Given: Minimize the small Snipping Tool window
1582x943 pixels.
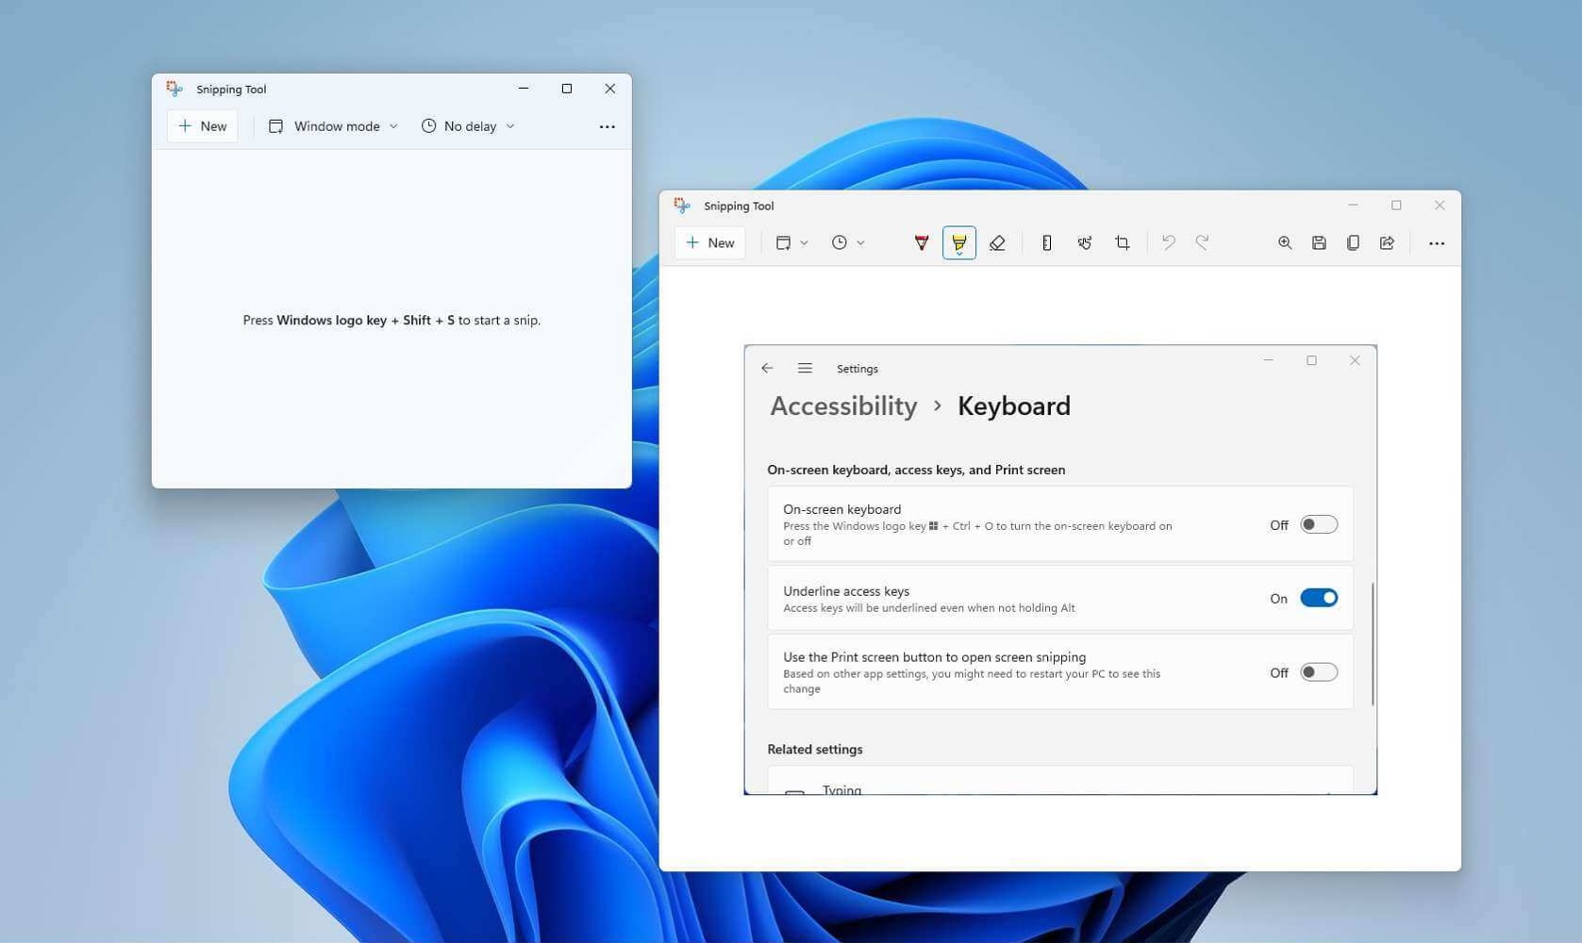Looking at the screenshot, I should (x=524, y=89).
